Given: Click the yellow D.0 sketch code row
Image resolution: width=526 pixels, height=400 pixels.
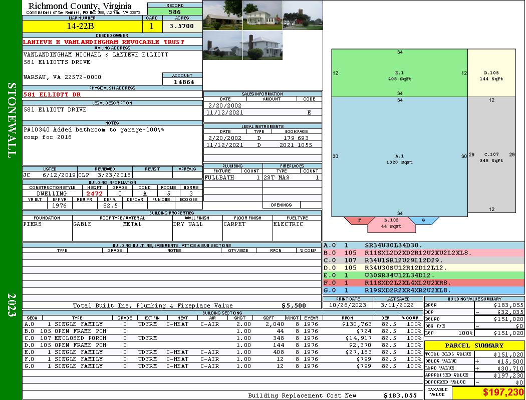Looking at the screenshot, I should pos(424,268).
